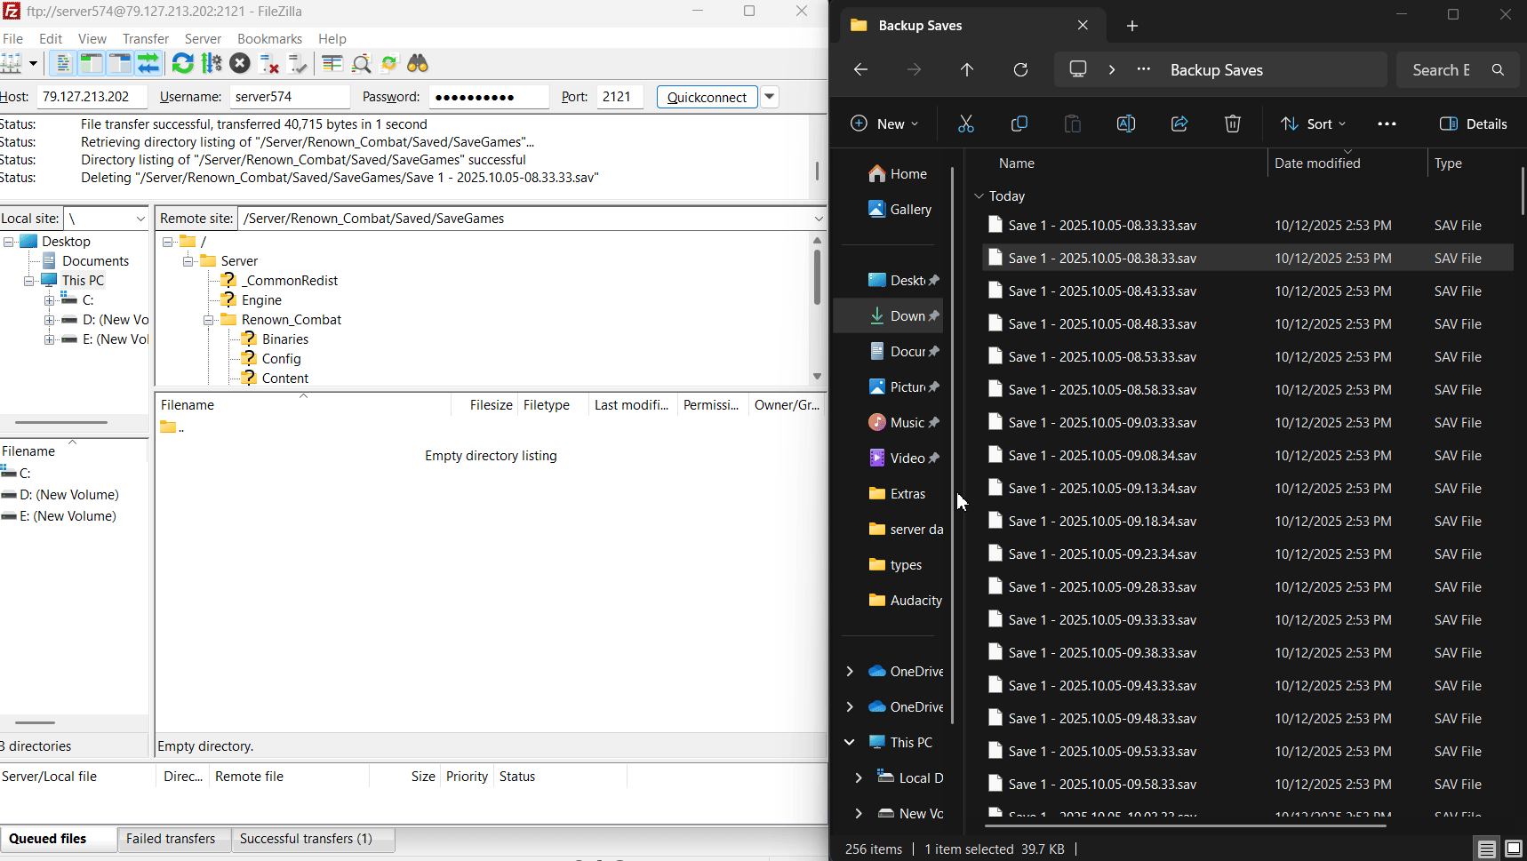The height and width of the screenshot is (861, 1527).
Task: Click the Delete trash icon in Explorer
Action: (1232, 124)
